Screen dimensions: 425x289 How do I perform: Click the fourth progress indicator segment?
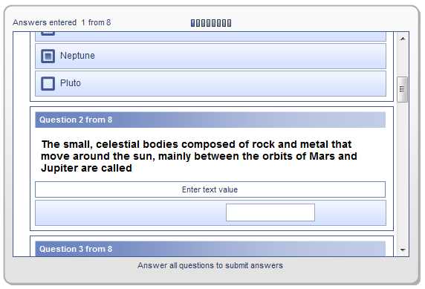pyautogui.click(x=209, y=23)
